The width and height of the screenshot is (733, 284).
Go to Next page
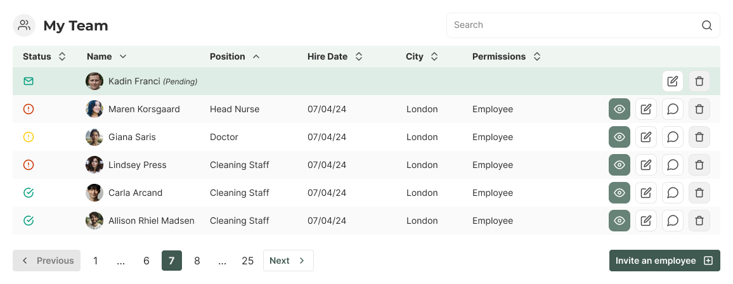pyautogui.click(x=288, y=261)
